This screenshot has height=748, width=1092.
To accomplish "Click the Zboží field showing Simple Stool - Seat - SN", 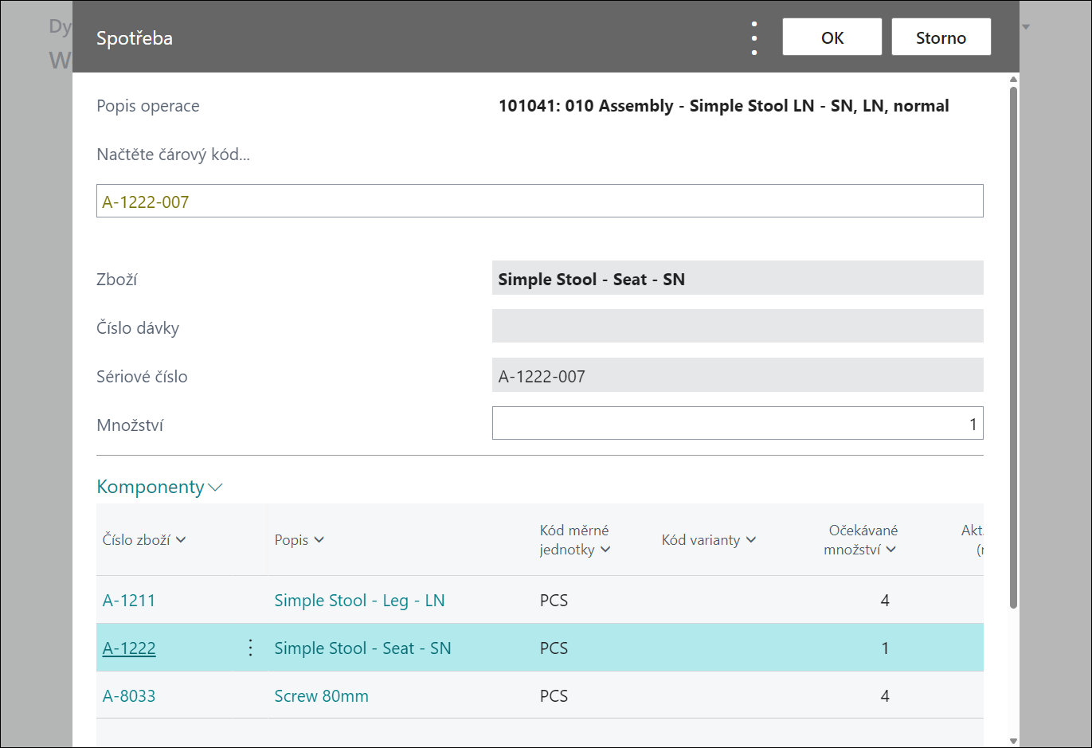I will (x=738, y=279).
